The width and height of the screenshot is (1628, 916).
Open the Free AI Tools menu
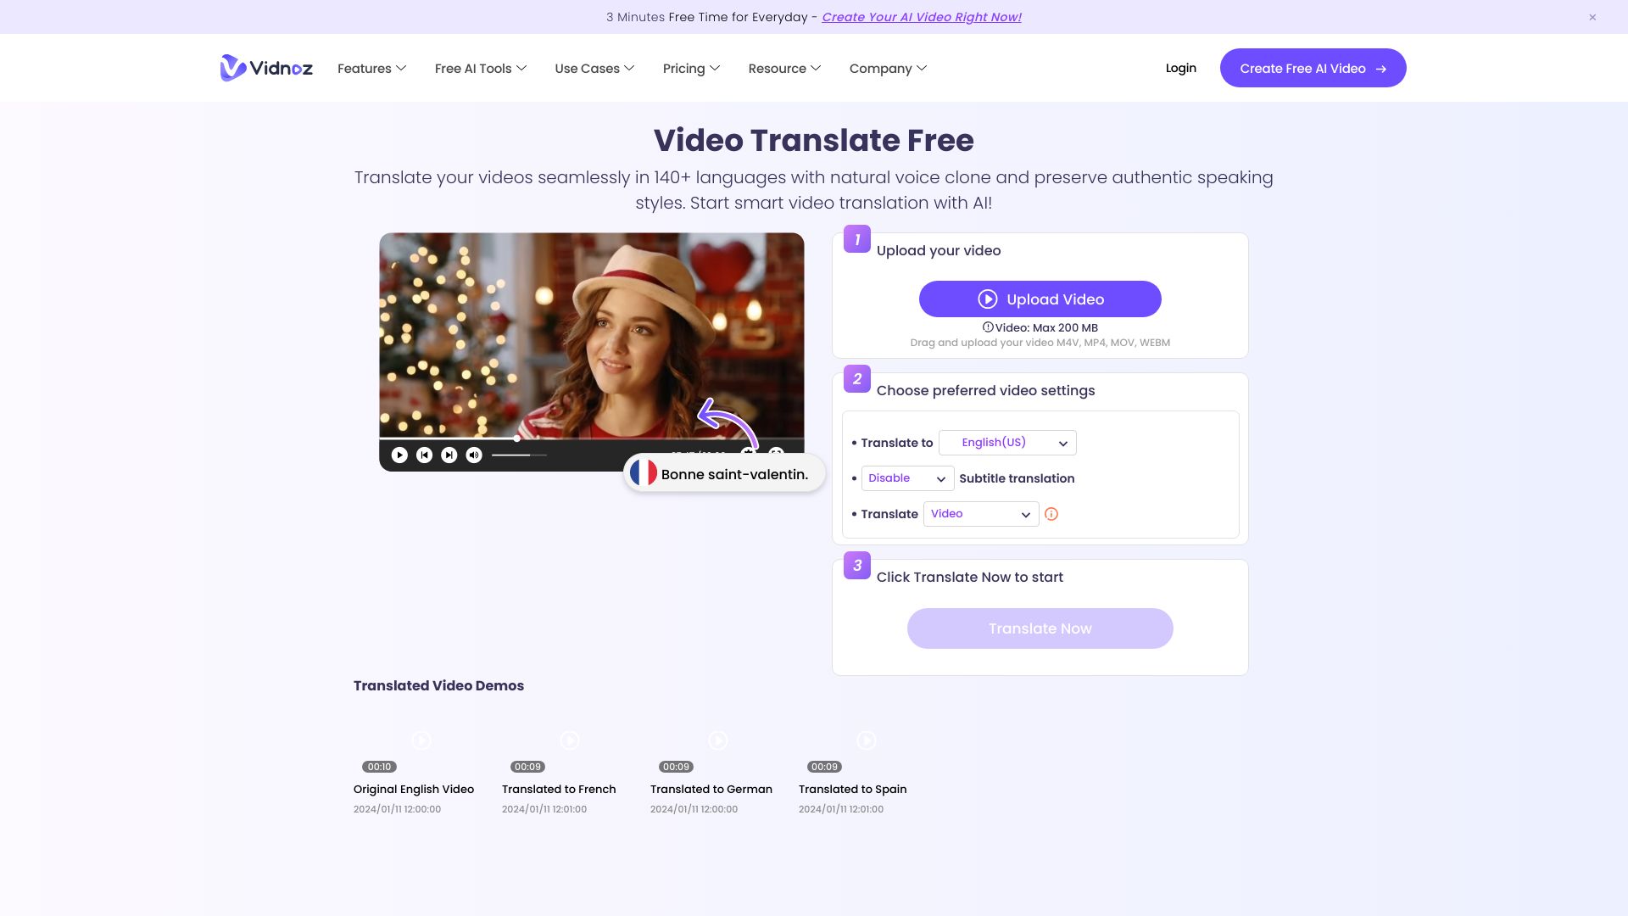click(x=481, y=68)
